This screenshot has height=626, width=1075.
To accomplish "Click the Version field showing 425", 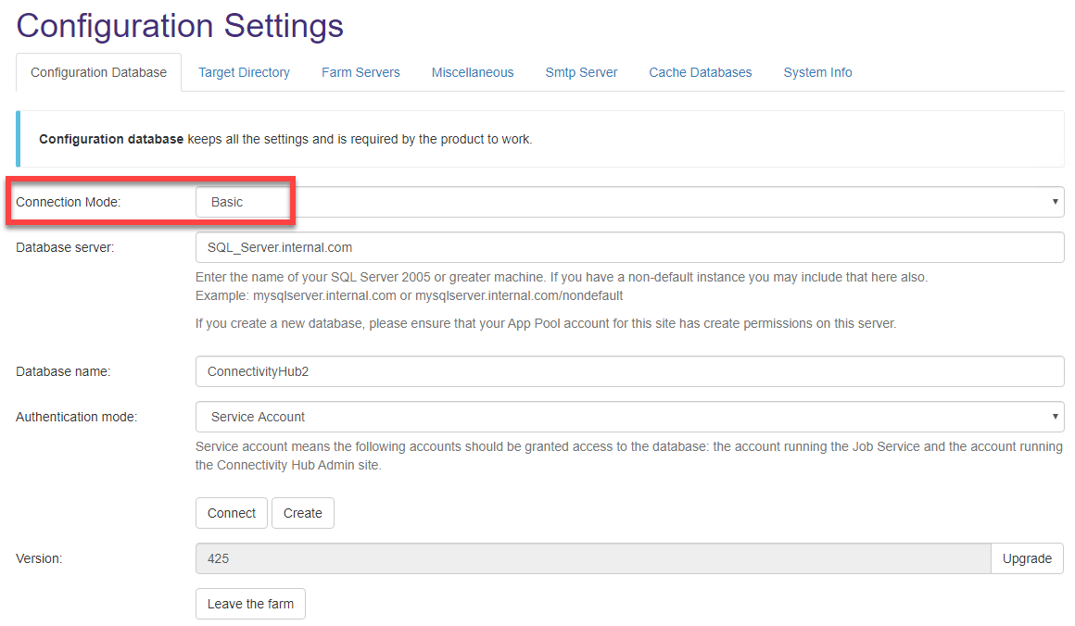I will coord(593,558).
